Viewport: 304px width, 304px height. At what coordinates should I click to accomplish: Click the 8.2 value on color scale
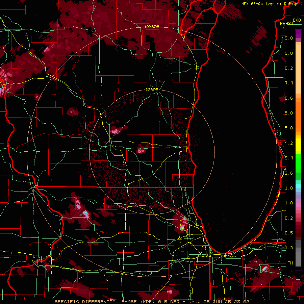click(x=289, y=68)
